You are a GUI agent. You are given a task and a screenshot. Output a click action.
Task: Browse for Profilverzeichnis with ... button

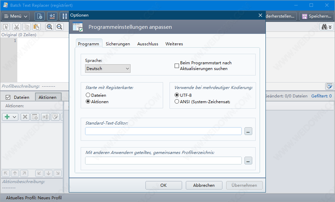coord(248,161)
